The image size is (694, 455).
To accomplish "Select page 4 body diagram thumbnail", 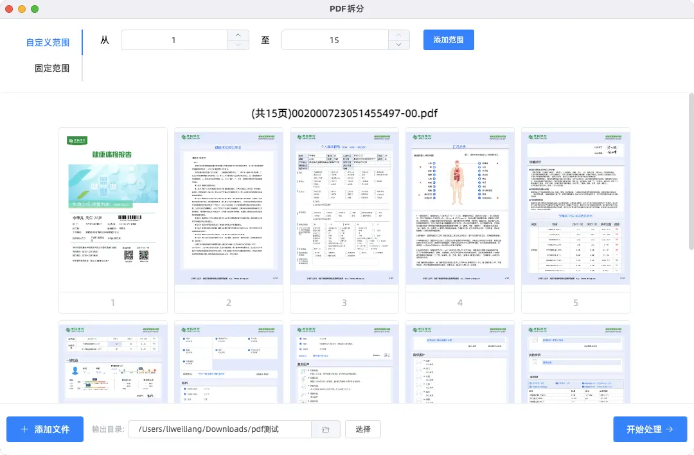I will (460, 220).
